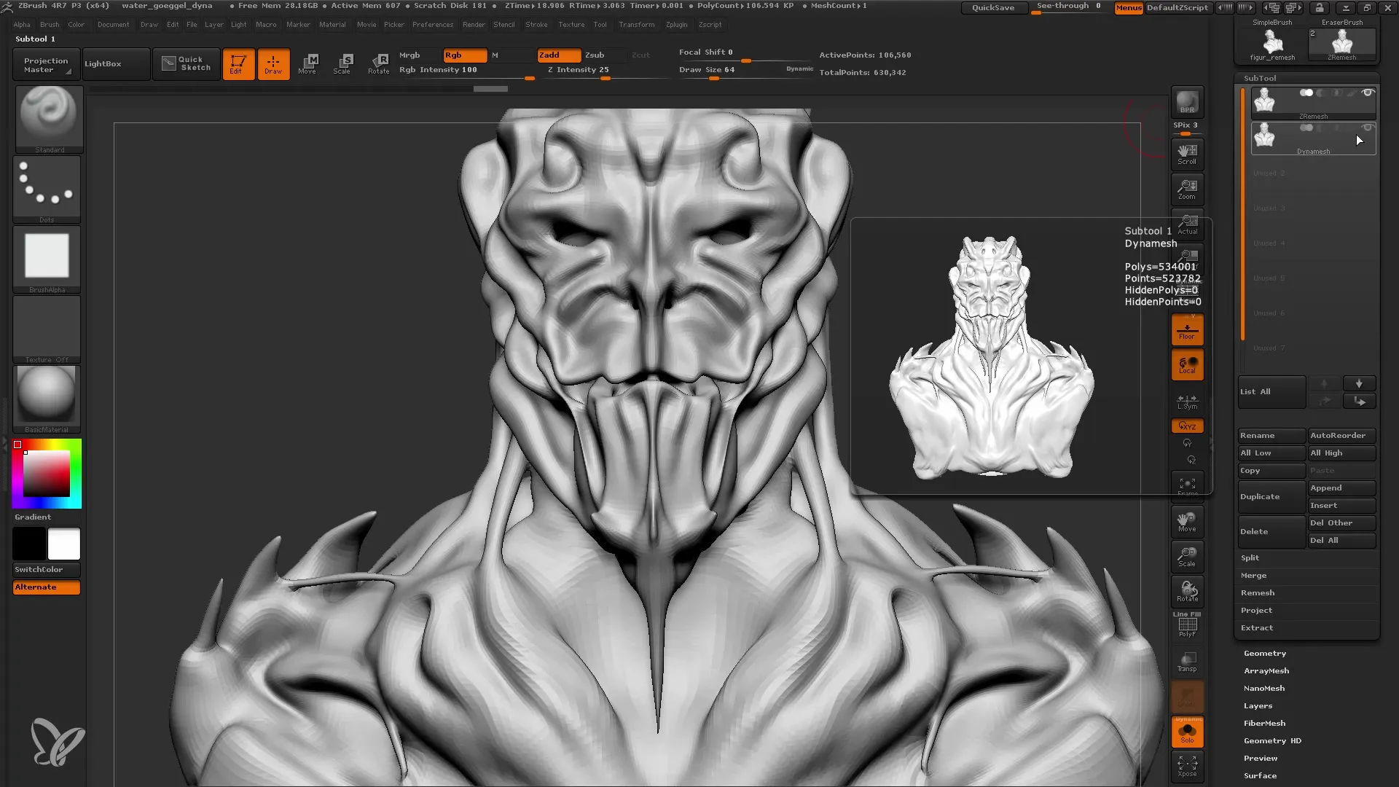
Task: Open the Stroke menu from menu bar
Action: [x=536, y=24]
